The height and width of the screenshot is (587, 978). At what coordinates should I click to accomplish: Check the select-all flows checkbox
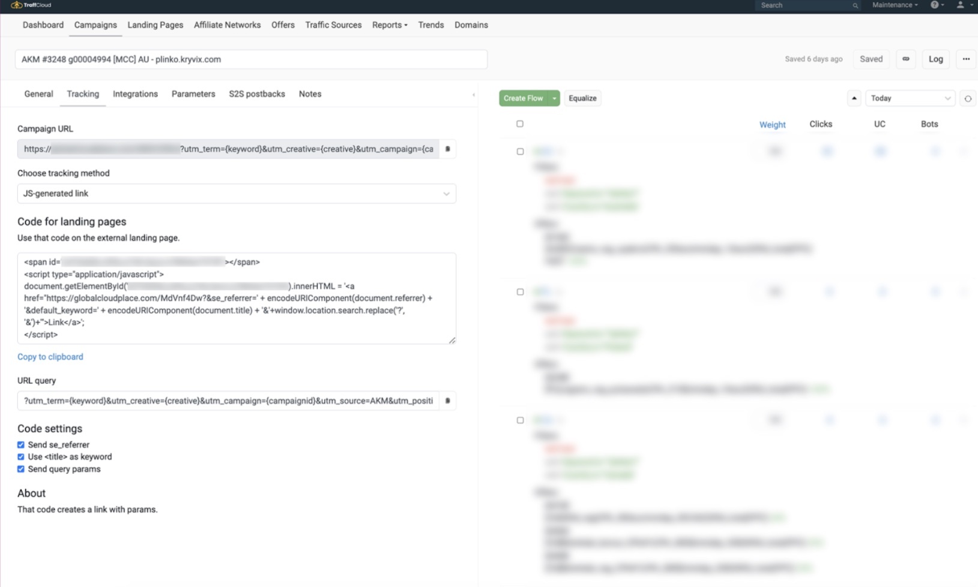tap(520, 124)
